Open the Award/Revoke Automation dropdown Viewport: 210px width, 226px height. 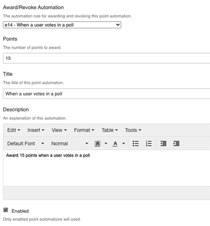coord(62,25)
